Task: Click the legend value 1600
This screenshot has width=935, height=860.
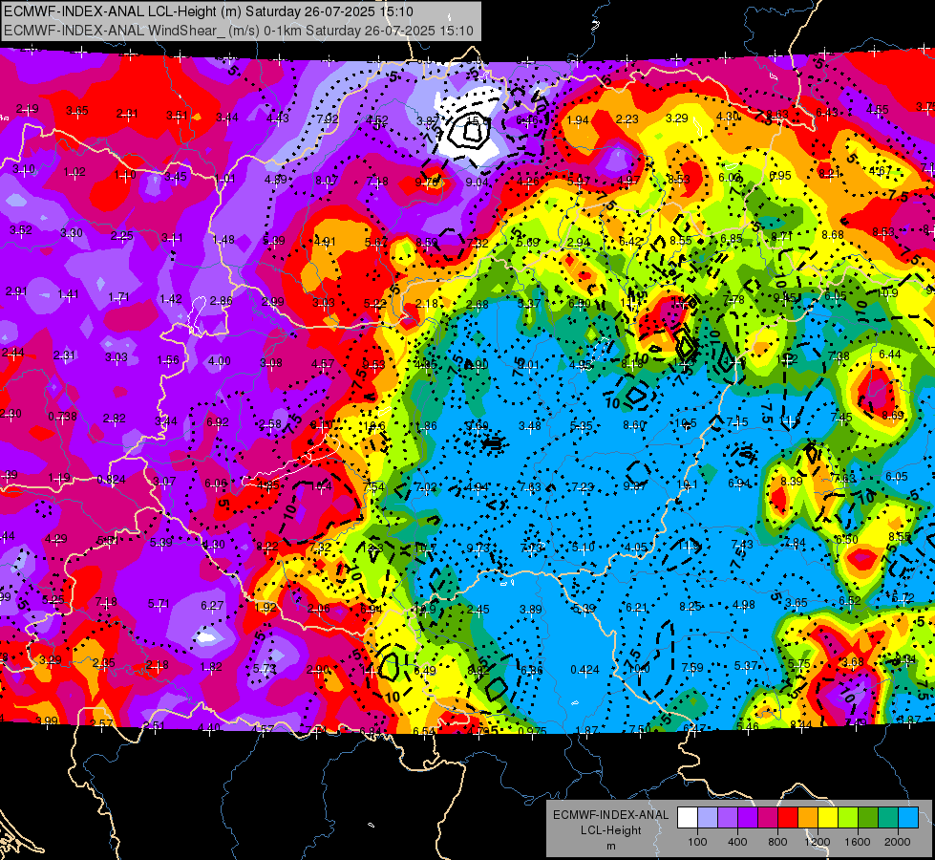Action: (x=858, y=842)
